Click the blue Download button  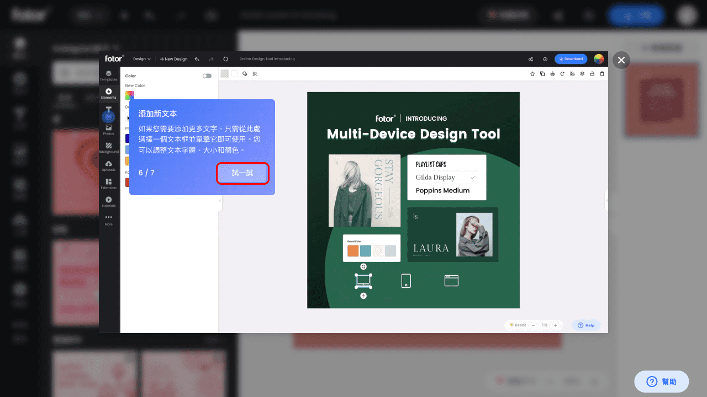click(571, 58)
